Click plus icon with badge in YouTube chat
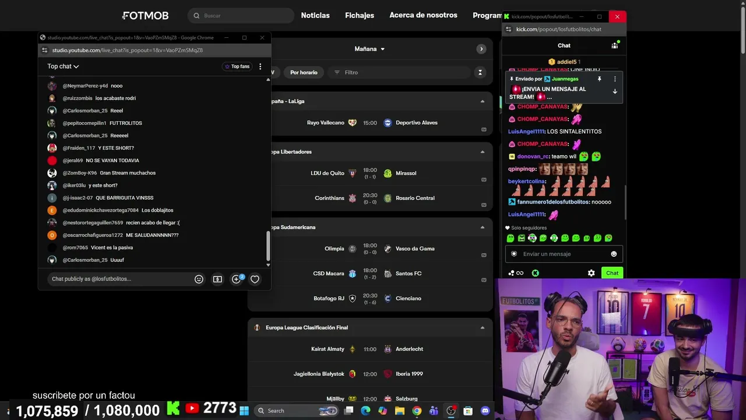The height and width of the screenshot is (420, 746). pos(237,279)
